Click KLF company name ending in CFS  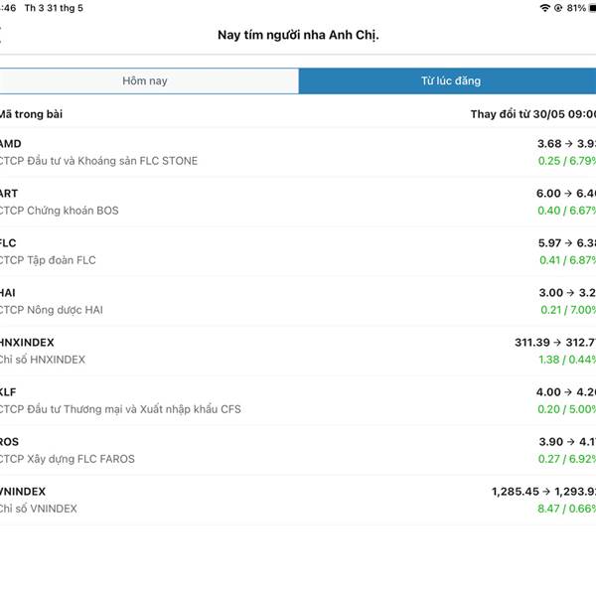tap(120, 409)
